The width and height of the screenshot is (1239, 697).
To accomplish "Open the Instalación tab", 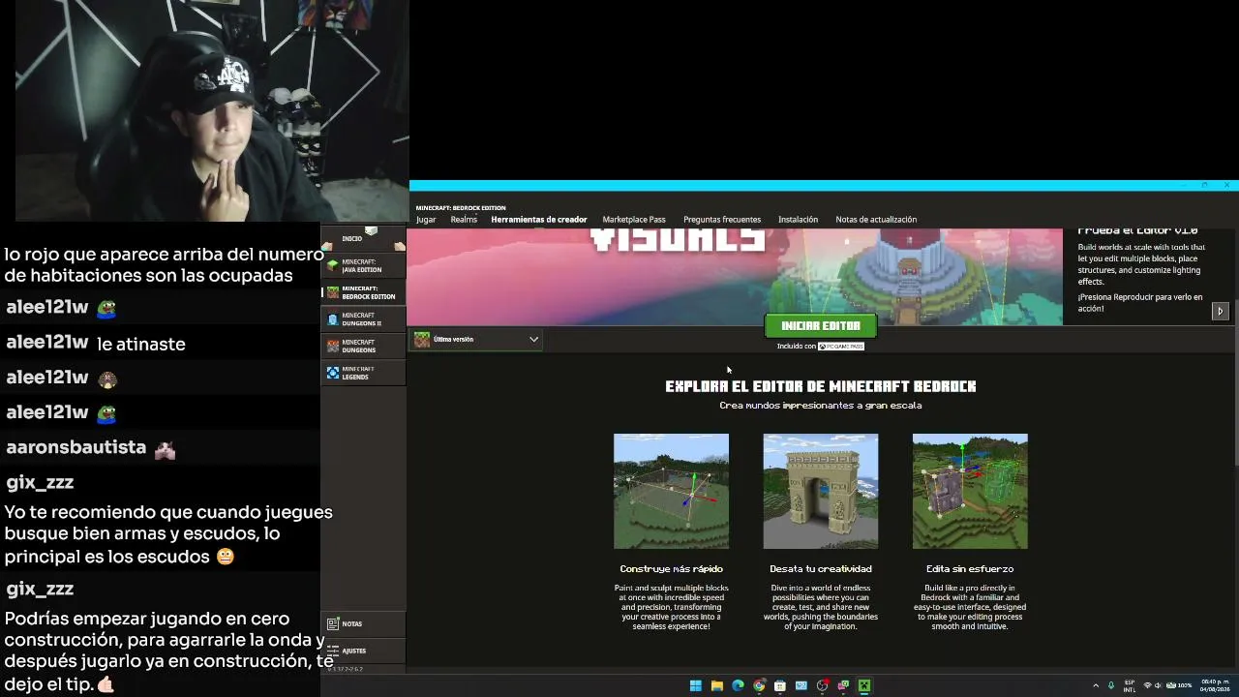I will (x=798, y=220).
